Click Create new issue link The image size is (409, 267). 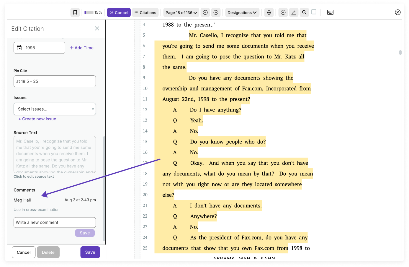[37, 119]
